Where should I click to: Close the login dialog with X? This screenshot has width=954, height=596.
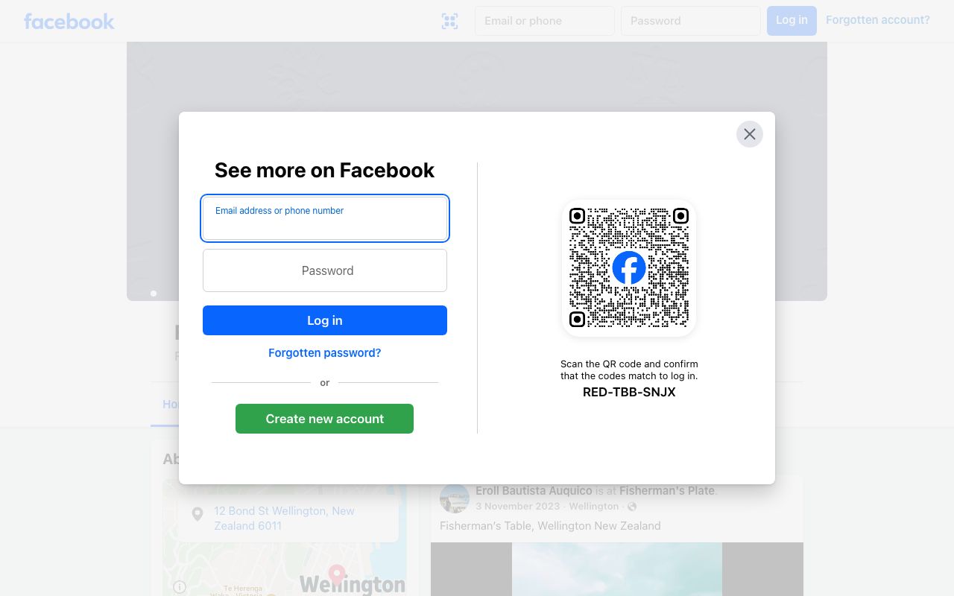coord(750,134)
